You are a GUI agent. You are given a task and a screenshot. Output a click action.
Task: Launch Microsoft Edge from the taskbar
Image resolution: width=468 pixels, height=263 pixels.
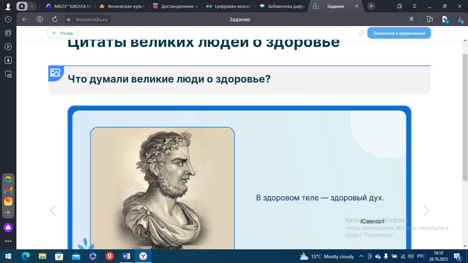click(x=26, y=256)
